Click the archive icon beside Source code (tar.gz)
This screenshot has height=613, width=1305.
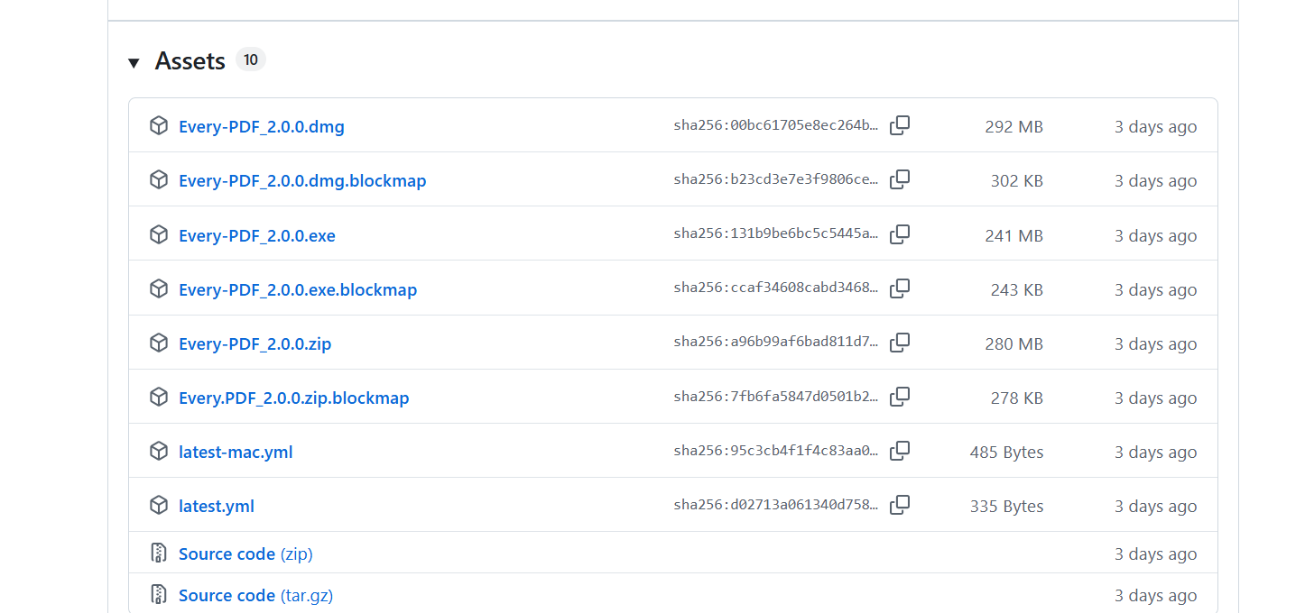point(159,594)
